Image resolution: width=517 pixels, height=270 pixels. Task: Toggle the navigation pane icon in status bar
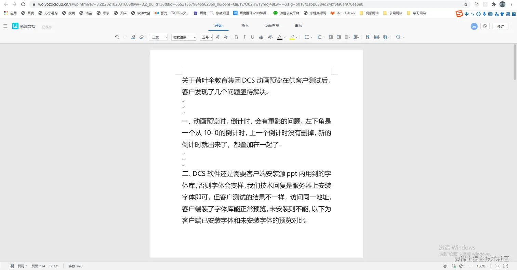coord(12,266)
